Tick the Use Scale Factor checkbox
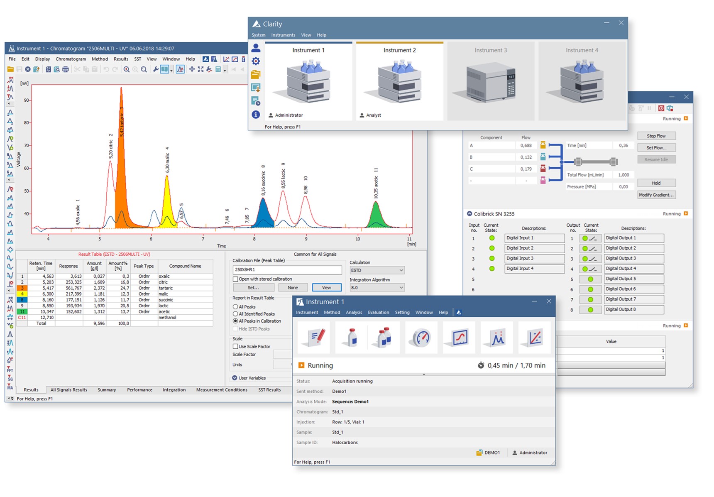The image size is (714, 497). [235, 346]
